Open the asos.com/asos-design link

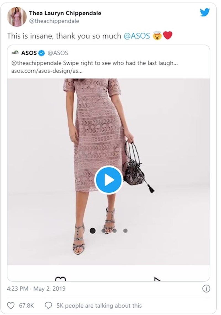47,71
